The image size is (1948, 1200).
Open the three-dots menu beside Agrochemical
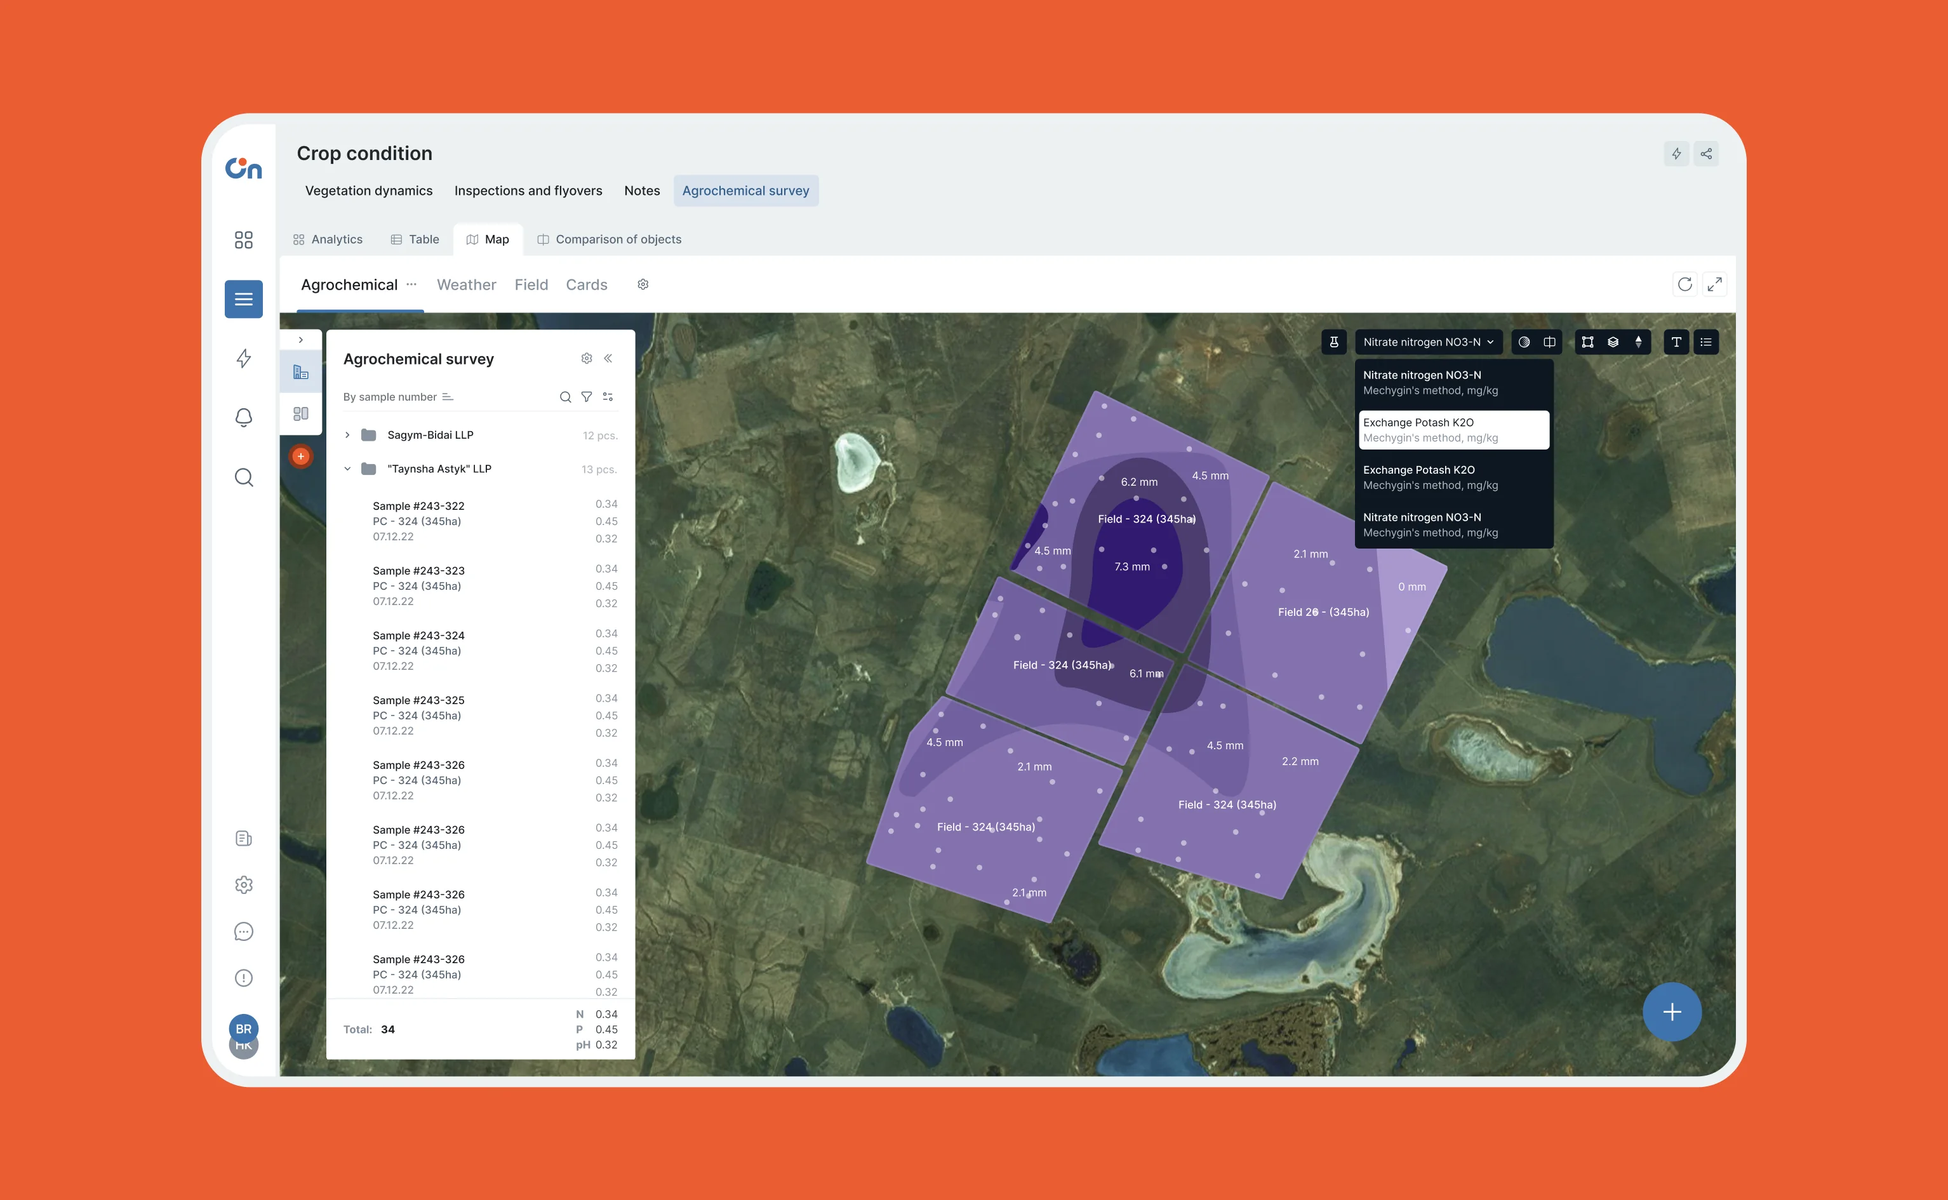point(411,284)
